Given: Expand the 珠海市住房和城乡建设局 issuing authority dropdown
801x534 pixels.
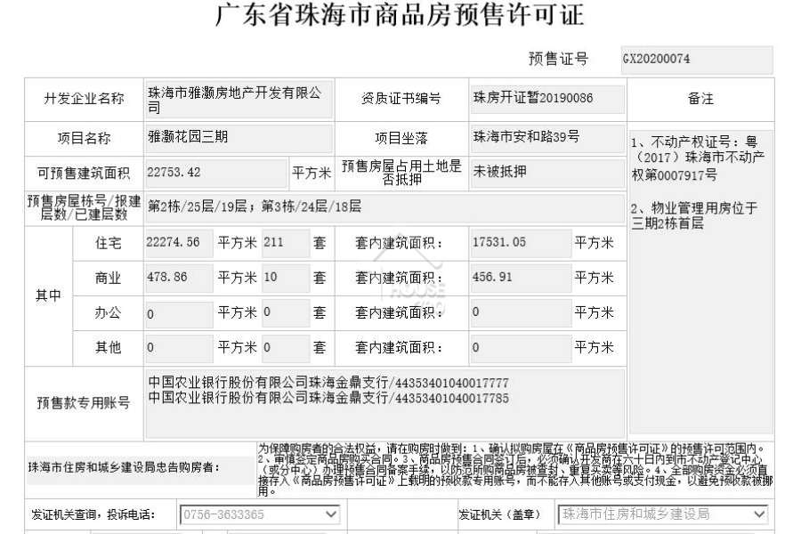Looking at the screenshot, I should click(x=663, y=514).
